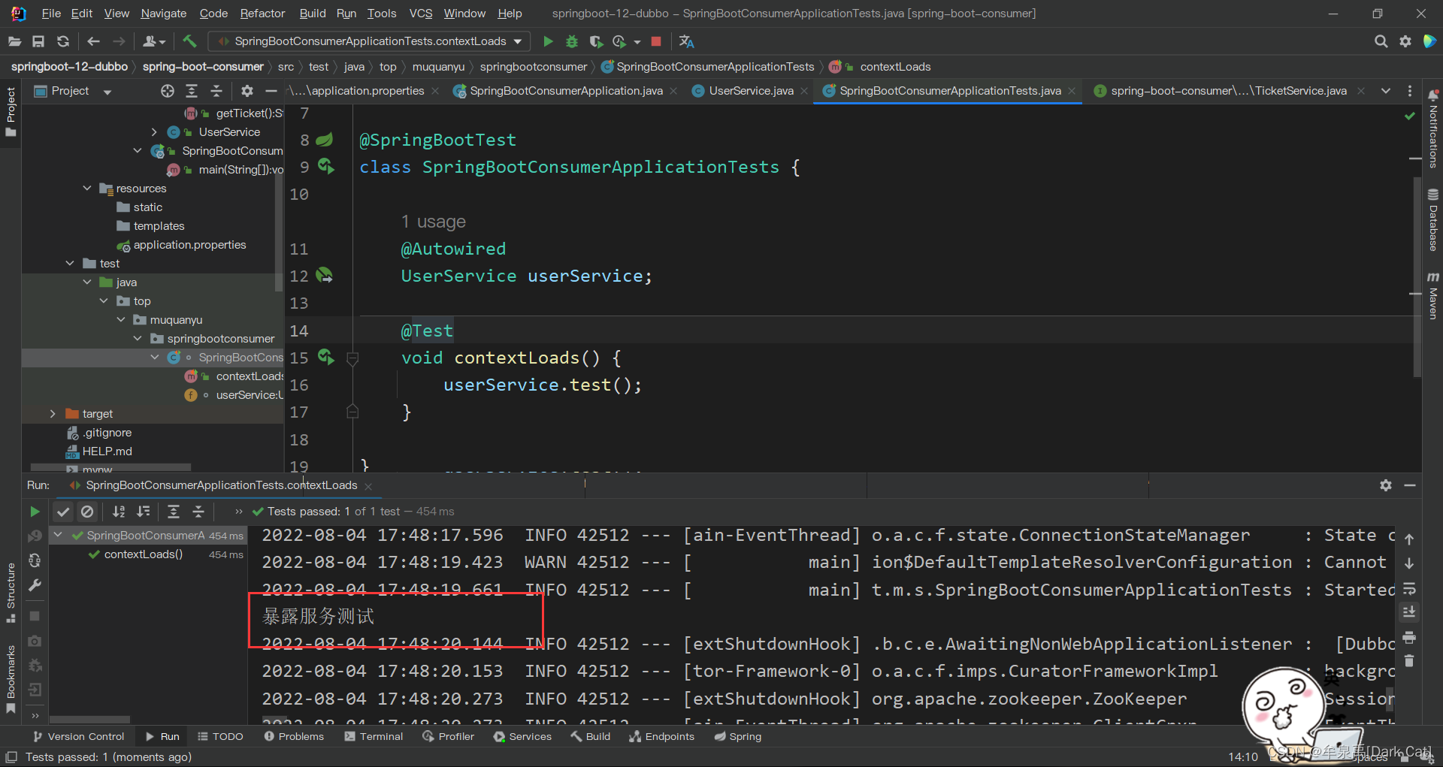Hide the Project panel with minus icon
This screenshot has height=767, width=1443.
tap(271, 91)
